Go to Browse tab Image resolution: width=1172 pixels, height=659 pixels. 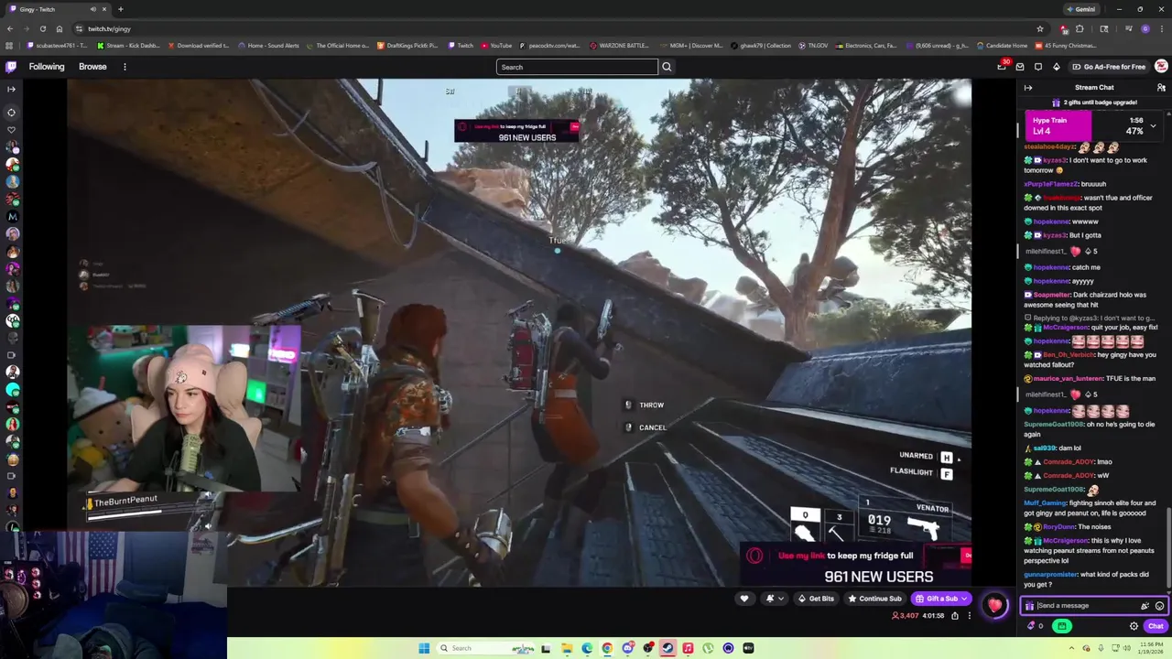[92, 67]
